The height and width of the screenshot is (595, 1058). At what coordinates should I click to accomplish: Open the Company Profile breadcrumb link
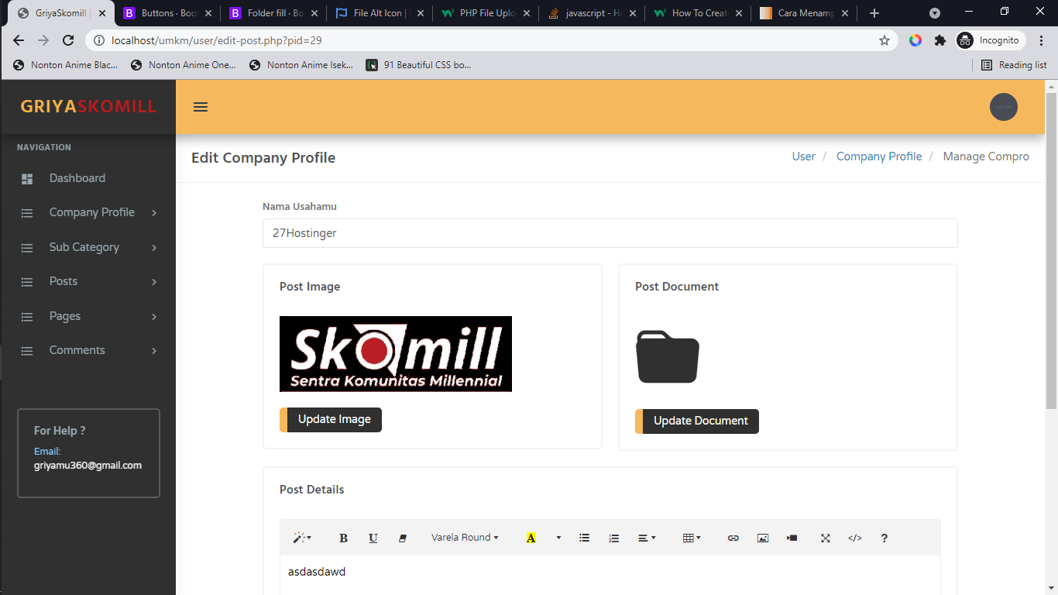[x=878, y=156]
